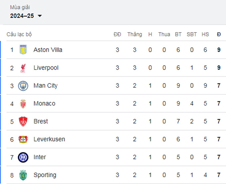
Task: Click the Sporting team name
Action: [x=45, y=175]
